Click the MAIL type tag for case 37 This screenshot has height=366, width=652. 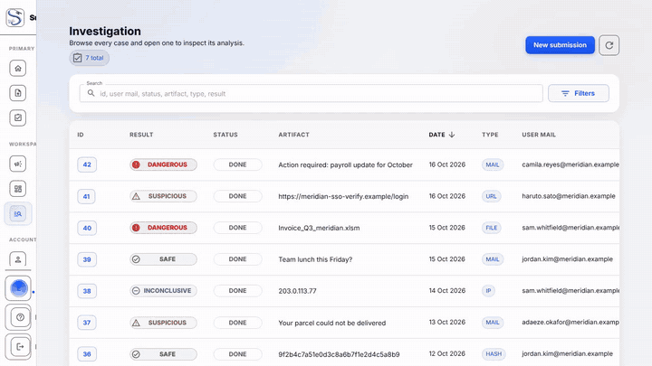coord(493,323)
